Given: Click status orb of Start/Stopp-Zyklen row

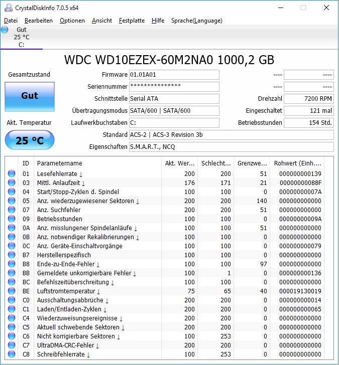Looking at the screenshot, I should (12, 192).
